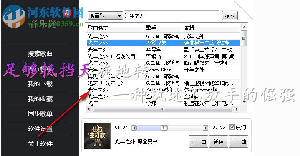The image size is (300, 156).
Task: Click the elapsed time 01:37
Action: [x=121, y=127]
